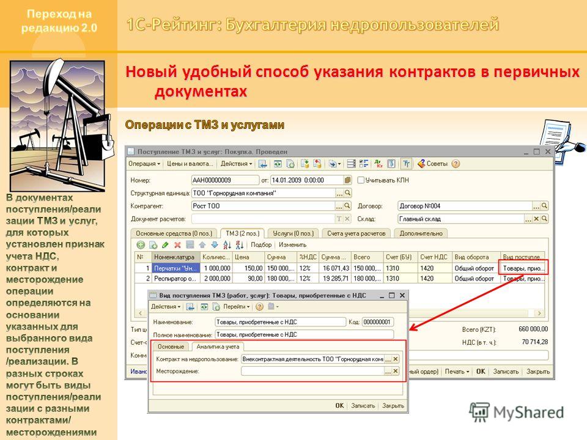Click Записать in Вид поступления dialog
The width and height of the screenshot is (587, 440).
[363, 406]
